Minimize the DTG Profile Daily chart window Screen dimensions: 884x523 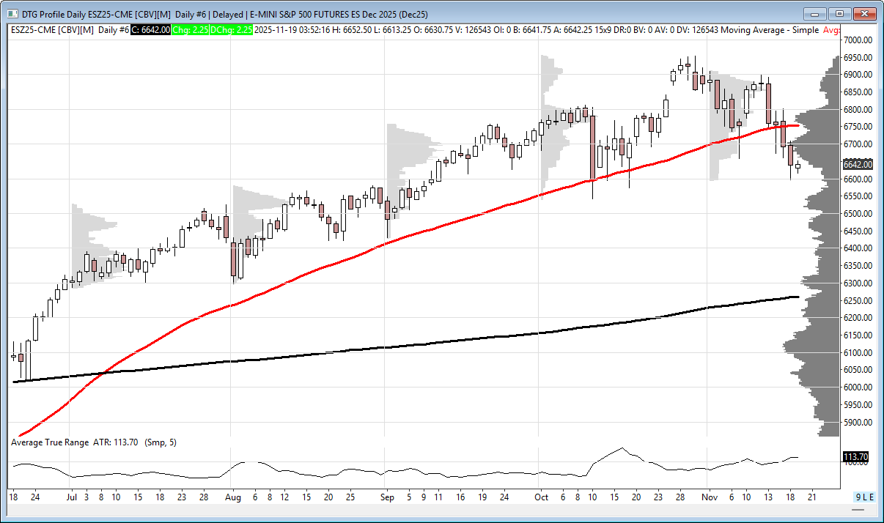(815, 14)
